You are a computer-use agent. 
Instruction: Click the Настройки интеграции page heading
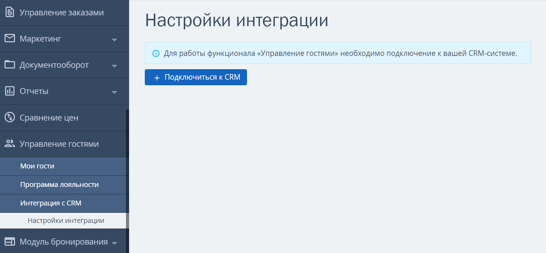[x=237, y=21]
